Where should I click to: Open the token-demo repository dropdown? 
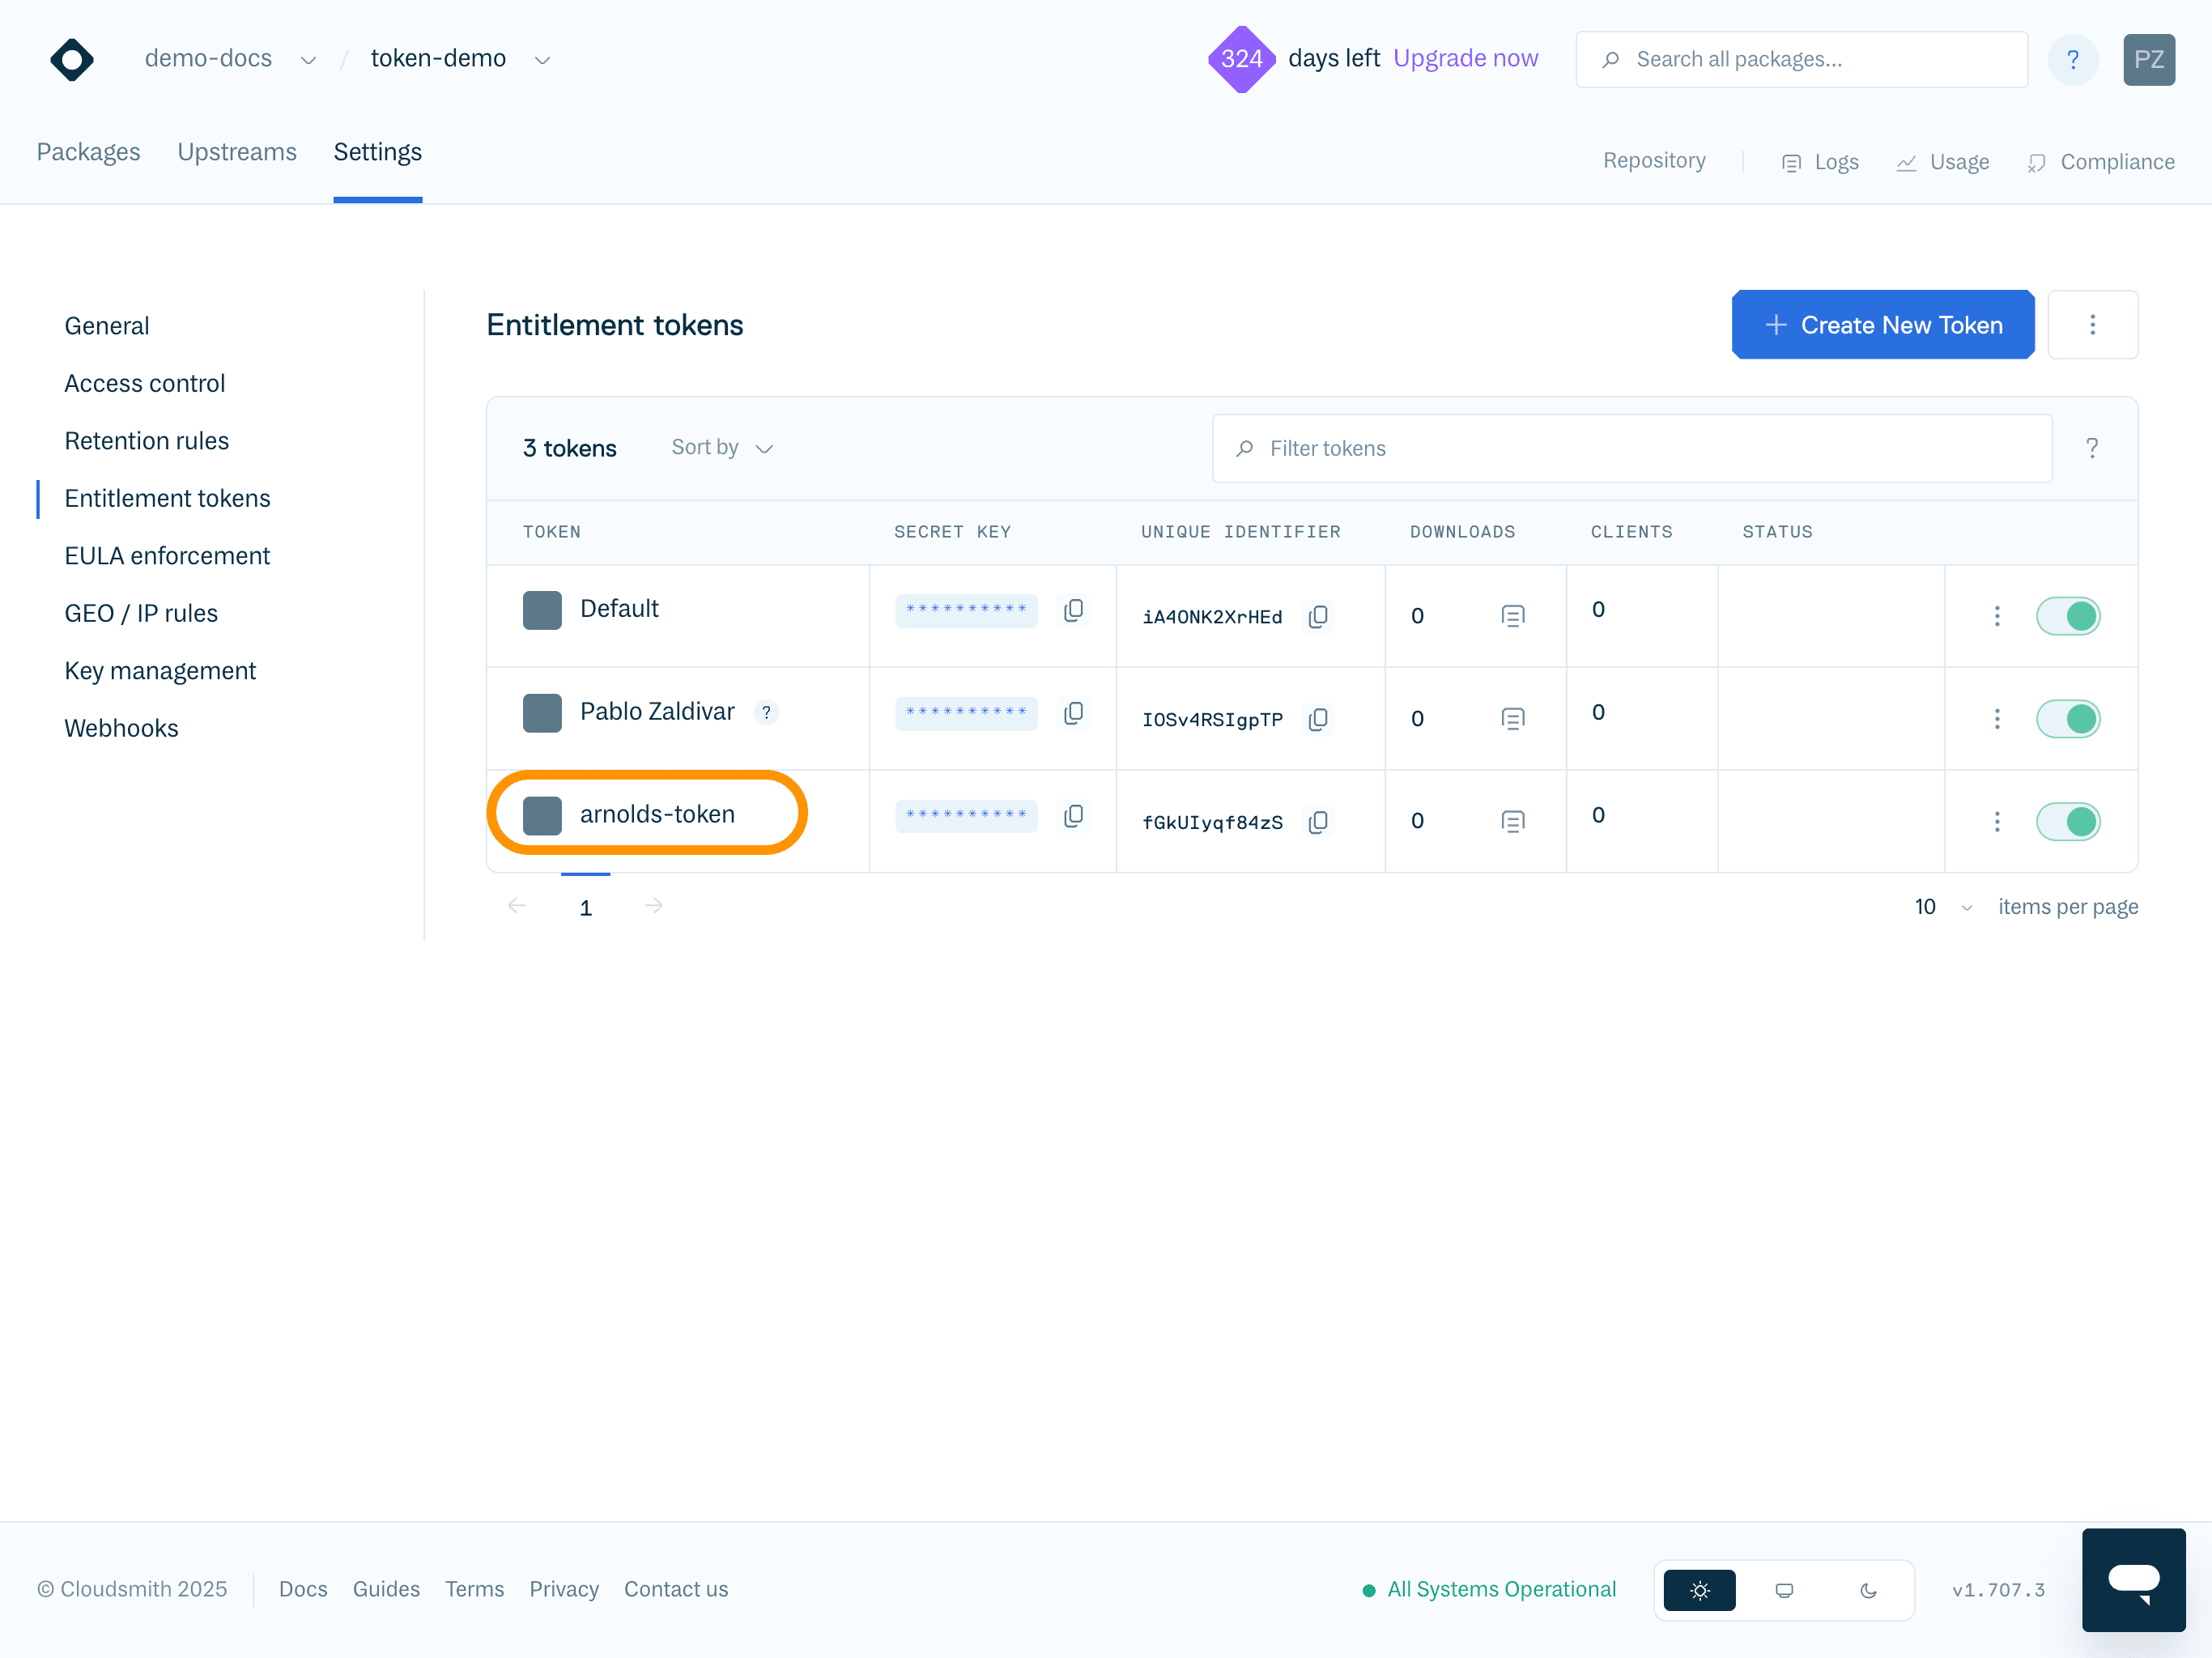541,59
